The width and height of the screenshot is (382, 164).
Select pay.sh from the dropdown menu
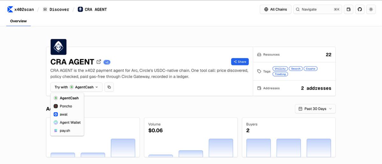[x=67, y=130]
